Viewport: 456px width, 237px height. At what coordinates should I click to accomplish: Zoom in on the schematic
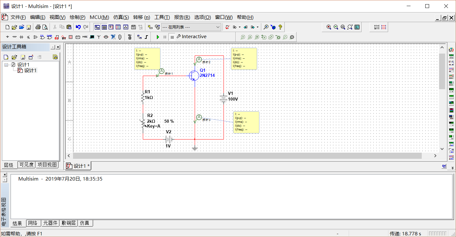pos(329,27)
